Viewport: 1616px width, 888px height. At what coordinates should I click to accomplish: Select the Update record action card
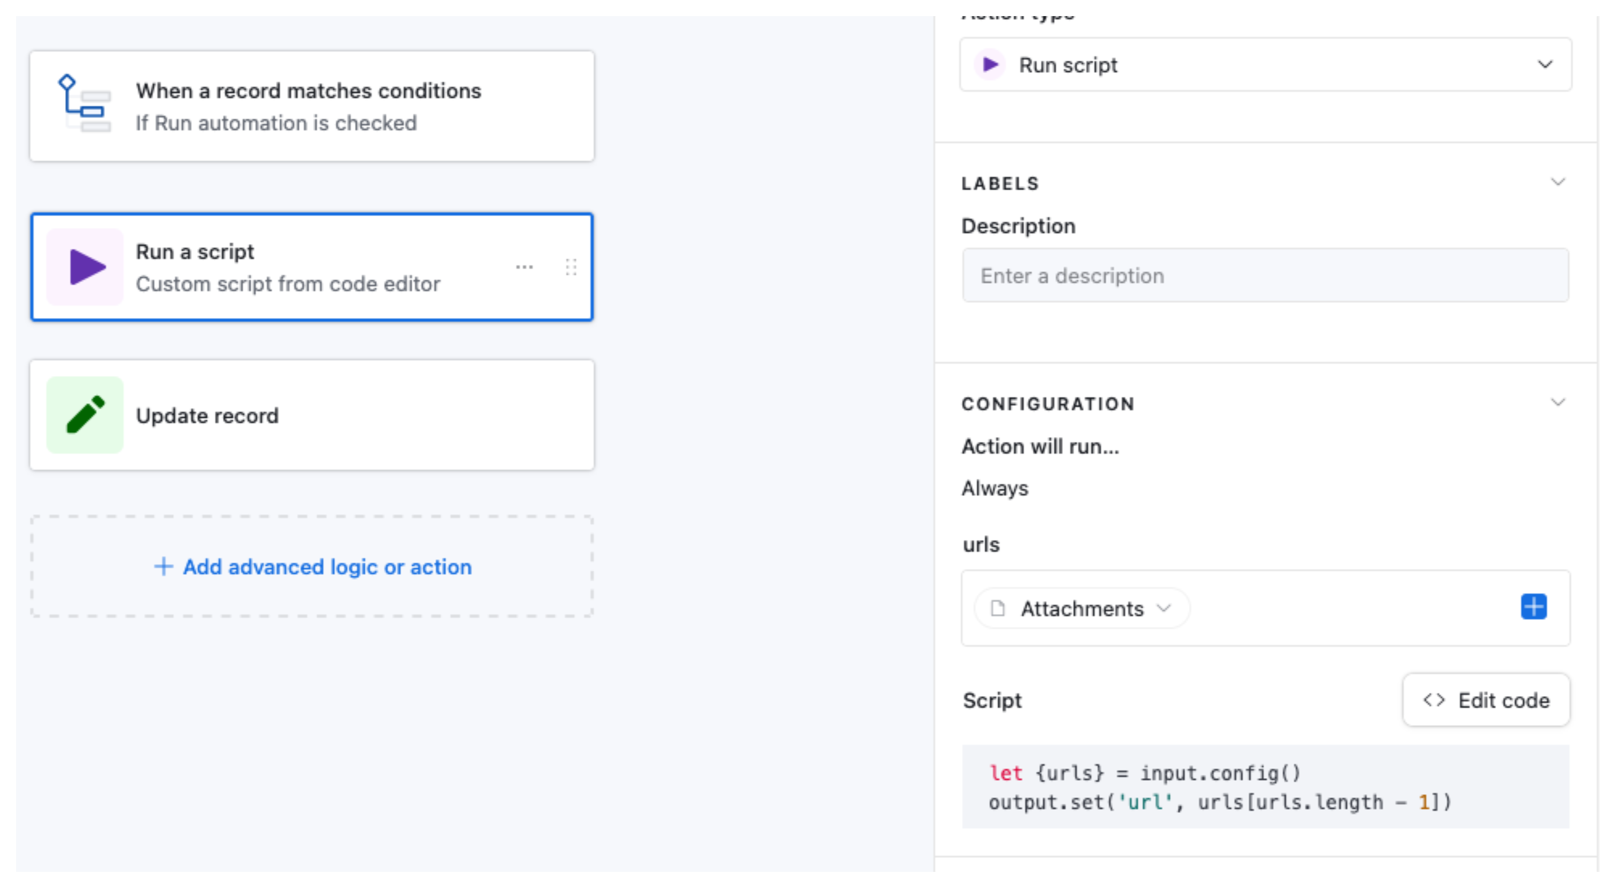[312, 415]
